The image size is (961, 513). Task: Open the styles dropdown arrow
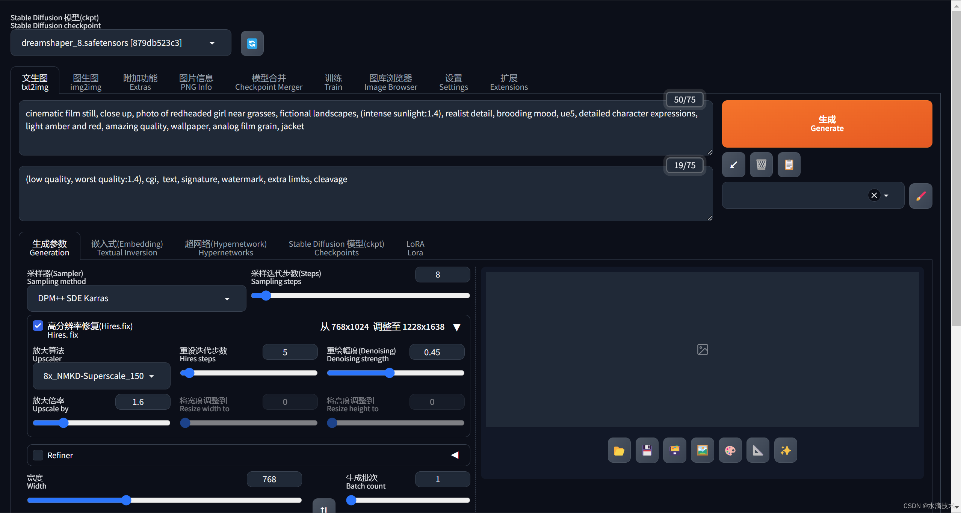pos(886,196)
